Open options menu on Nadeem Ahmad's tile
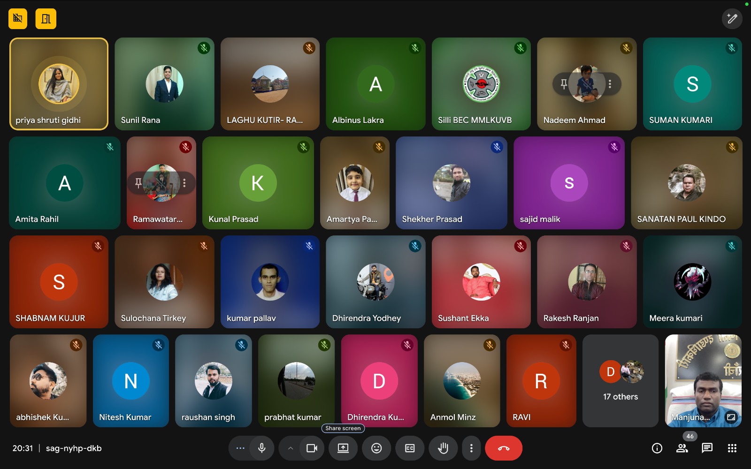751x469 pixels. click(610, 84)
